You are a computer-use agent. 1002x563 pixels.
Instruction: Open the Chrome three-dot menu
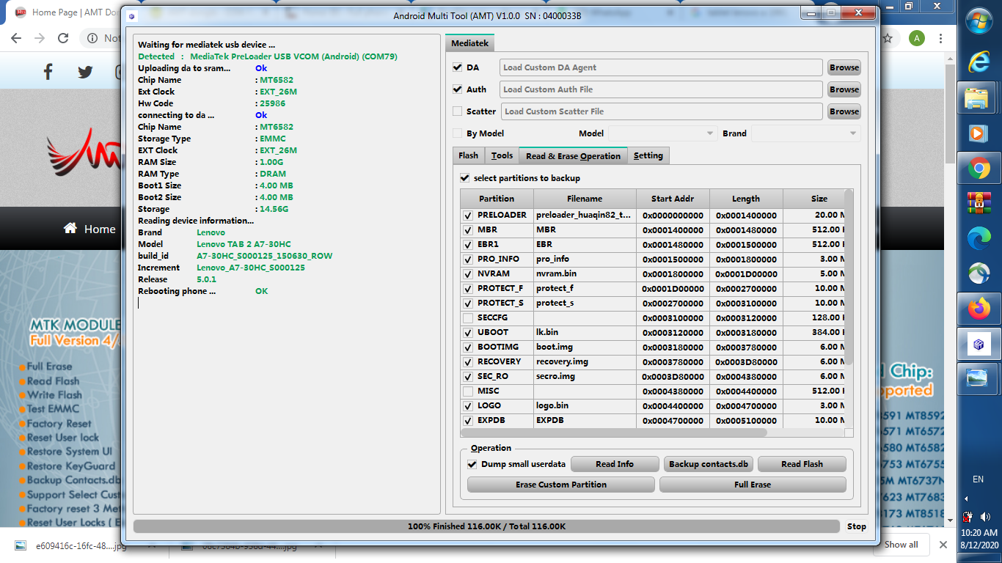pos(941,38)
